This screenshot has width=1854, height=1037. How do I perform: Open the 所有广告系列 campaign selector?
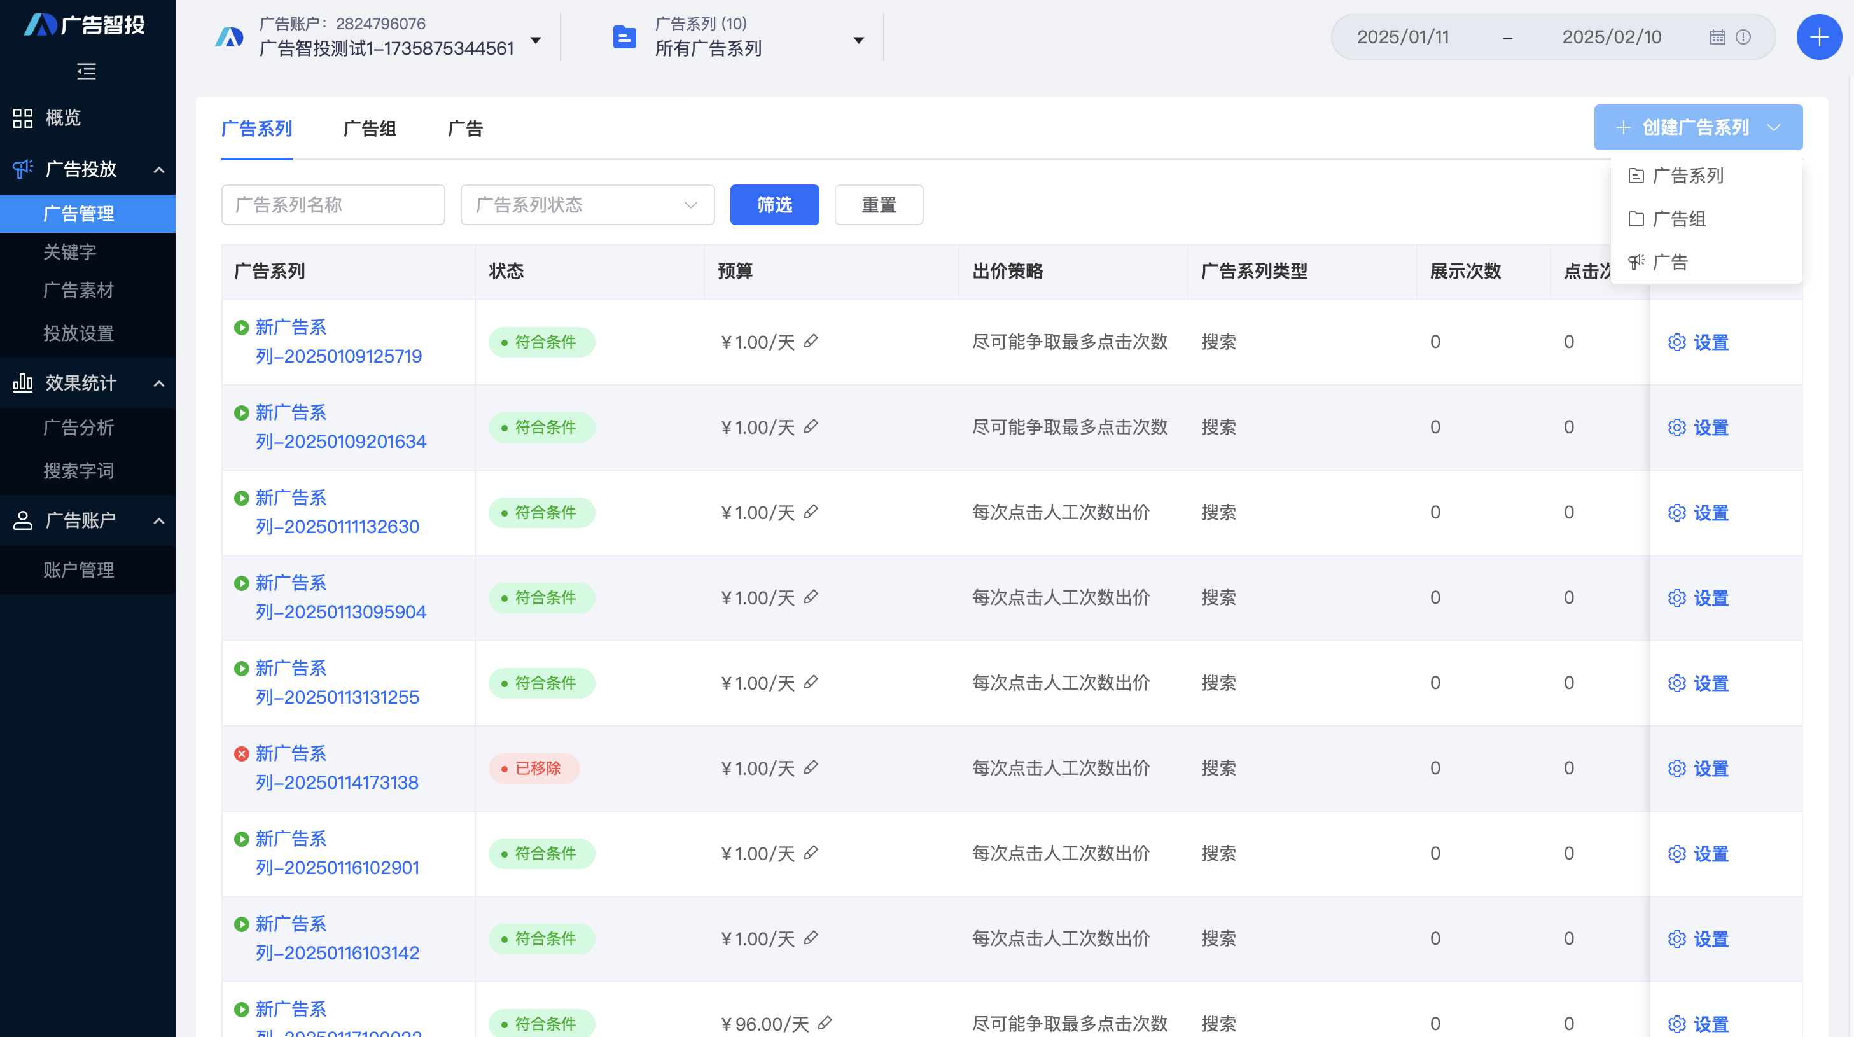point(858,42)
